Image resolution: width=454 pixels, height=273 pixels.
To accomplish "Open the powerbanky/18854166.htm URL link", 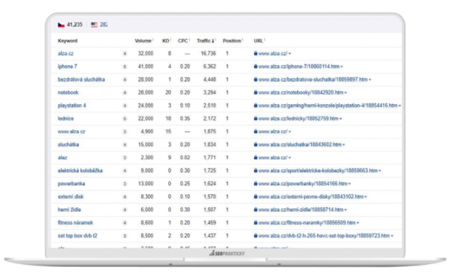I will pos(303,184).
